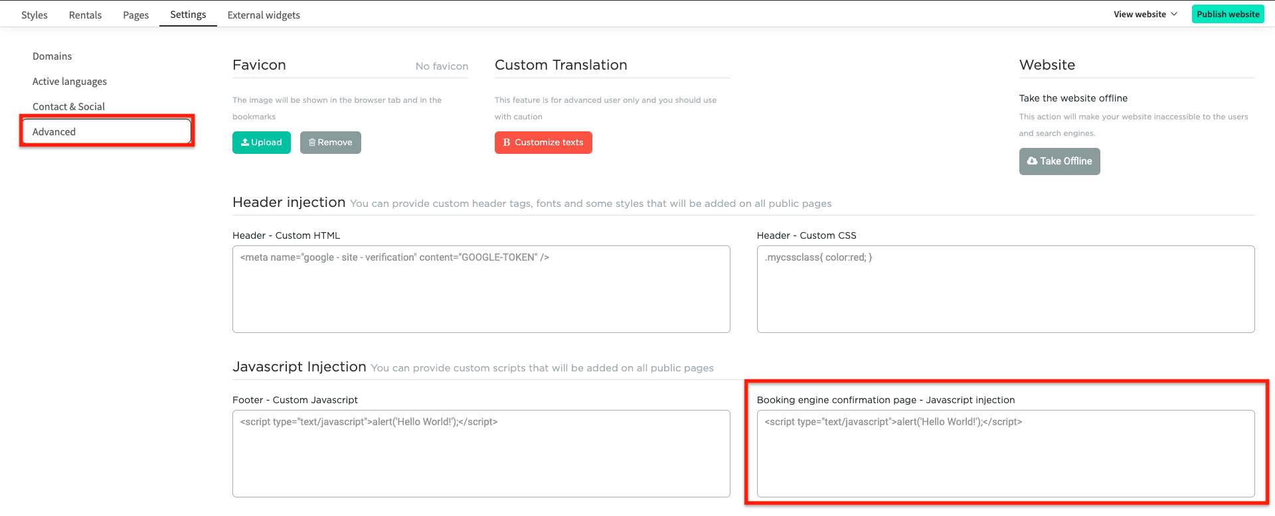1275x516 pixels.
Task: Click the Booking engine confirmation Javascript field
Action: pos(1005,454)
